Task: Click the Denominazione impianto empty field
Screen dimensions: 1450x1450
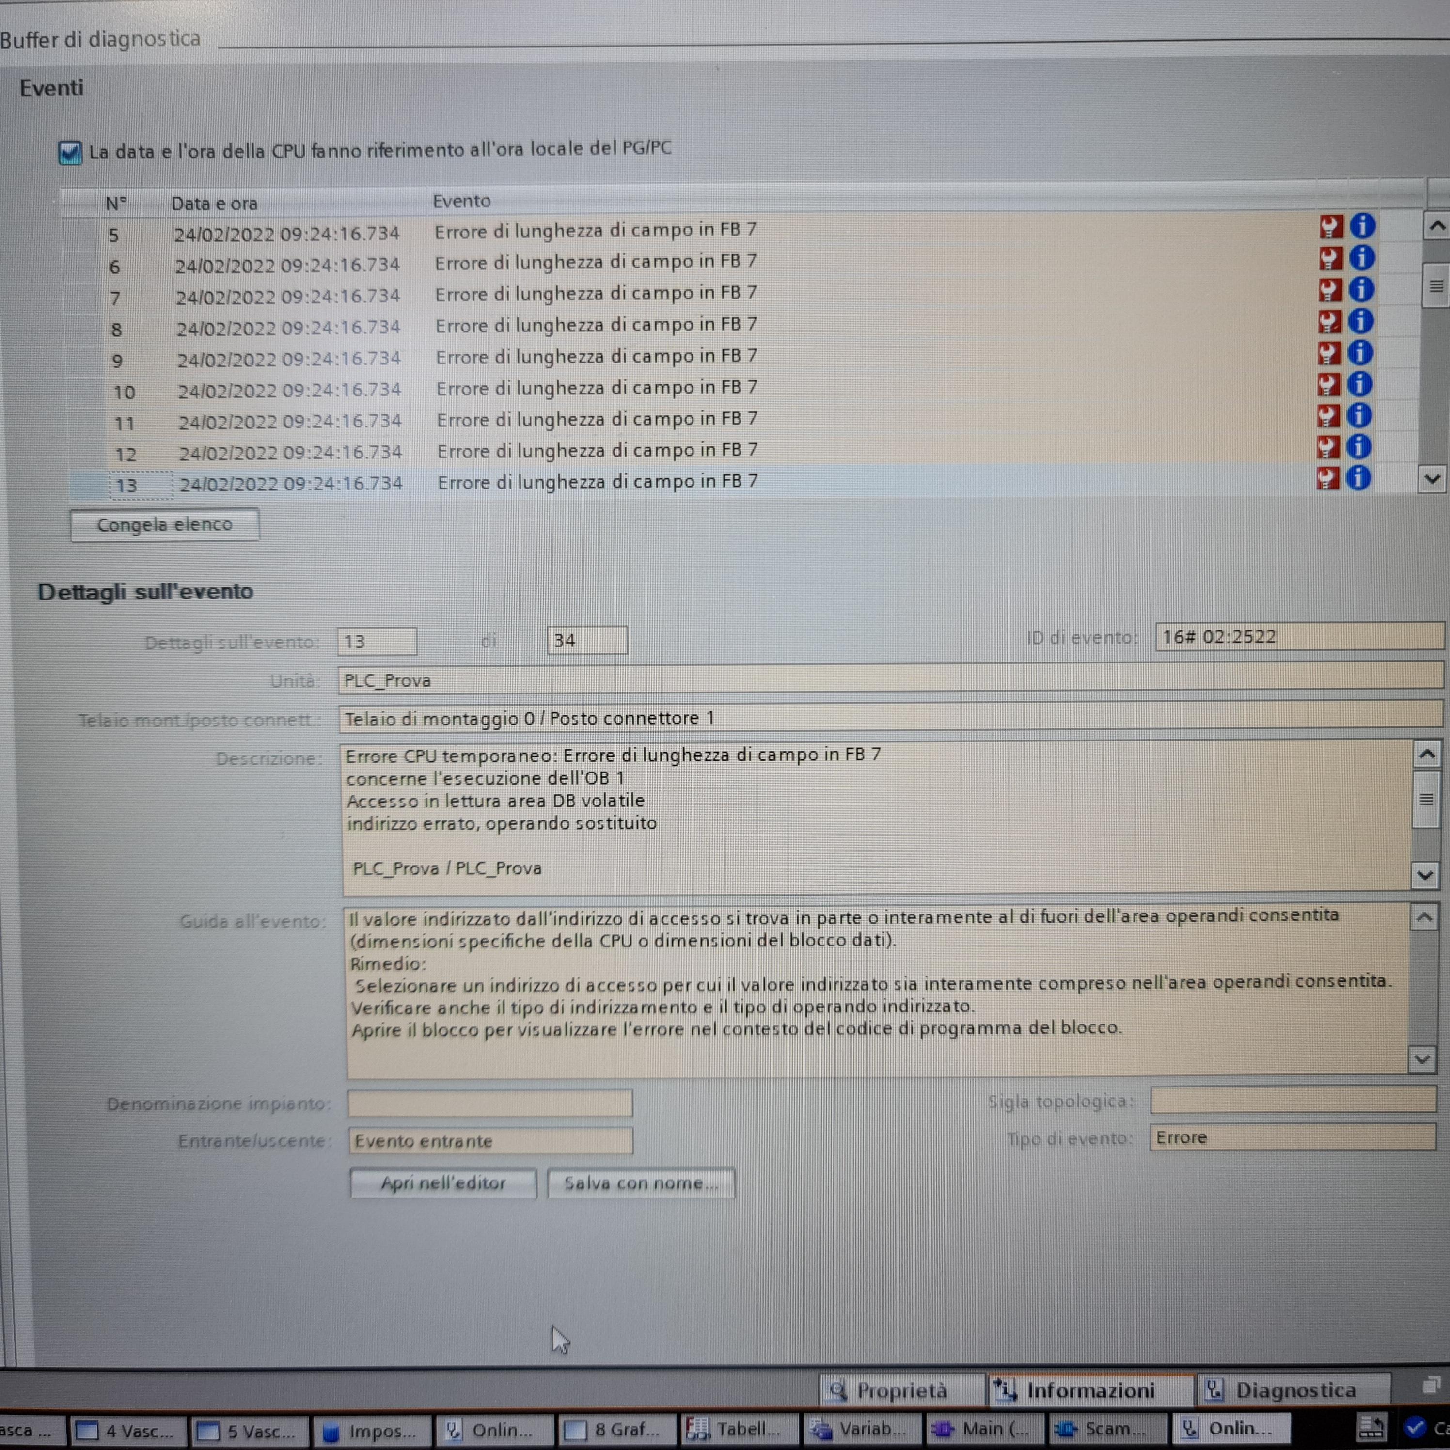Action: click(x=490, y=1103)
